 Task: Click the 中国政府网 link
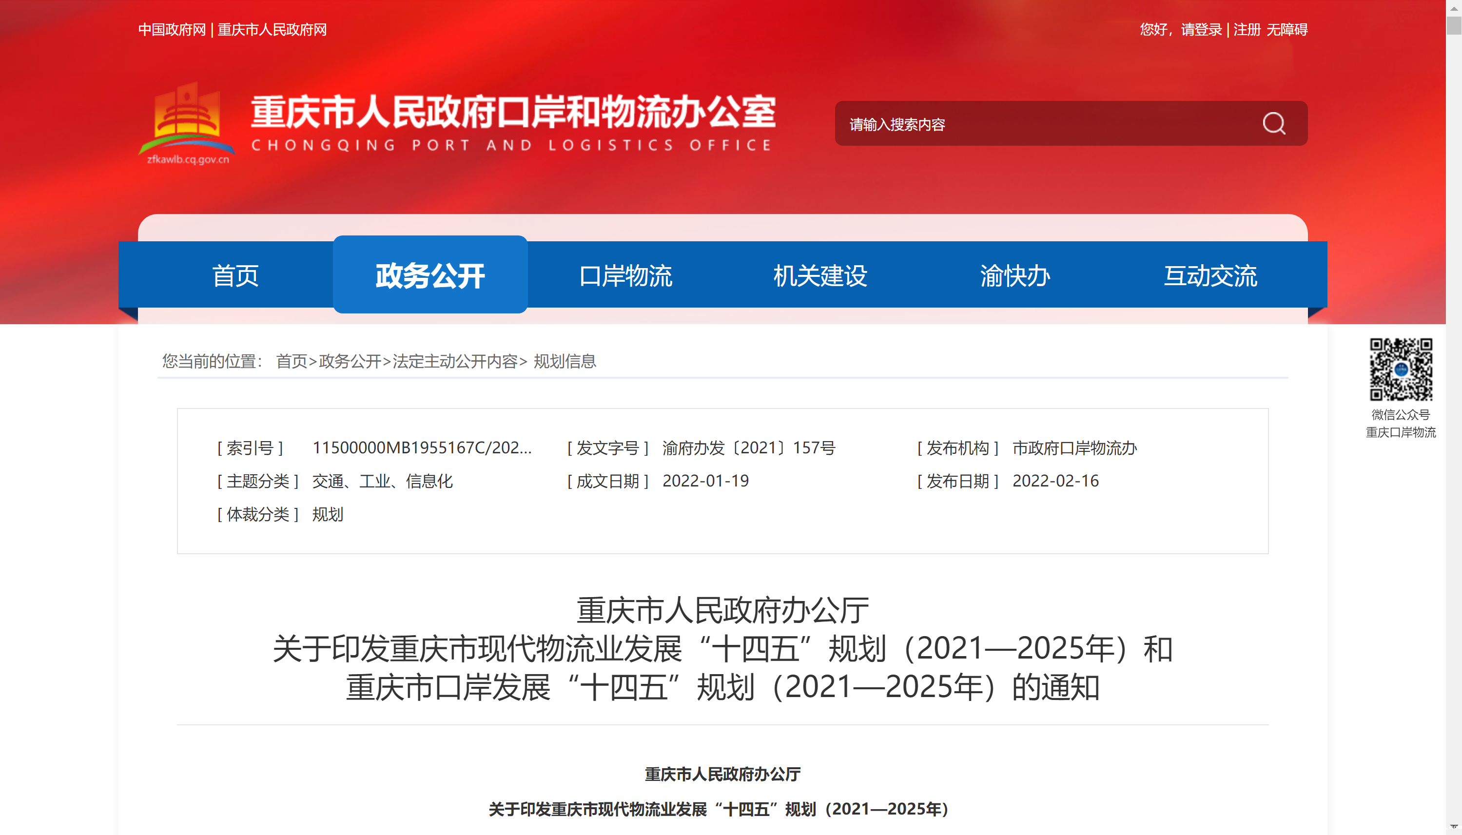tap(172, 30)
